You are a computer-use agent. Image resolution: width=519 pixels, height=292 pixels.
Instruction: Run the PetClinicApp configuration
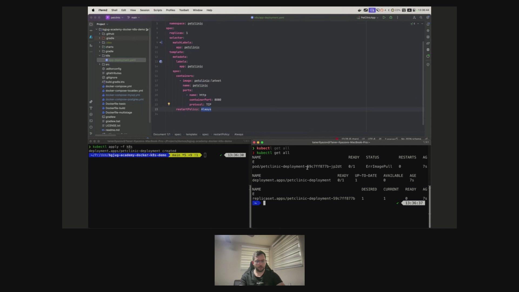tap(384, 18)
